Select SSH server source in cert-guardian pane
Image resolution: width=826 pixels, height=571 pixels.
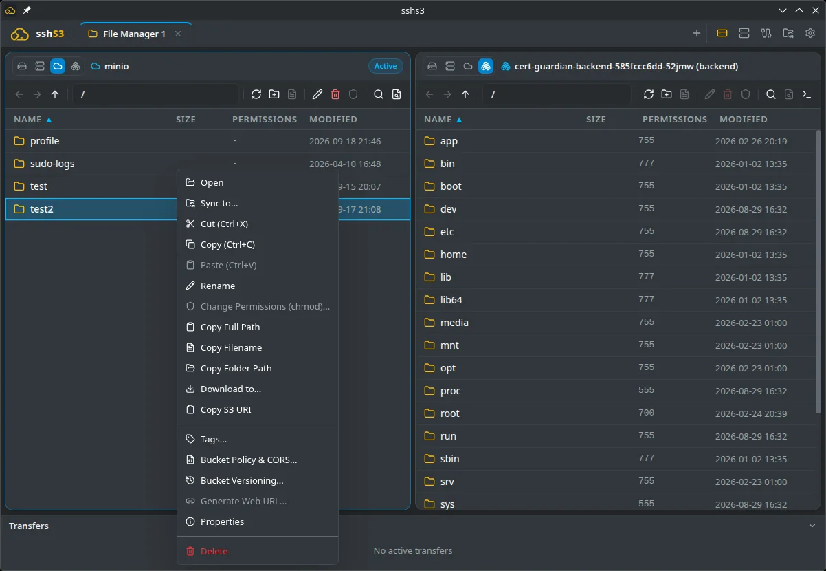(450, 66)
